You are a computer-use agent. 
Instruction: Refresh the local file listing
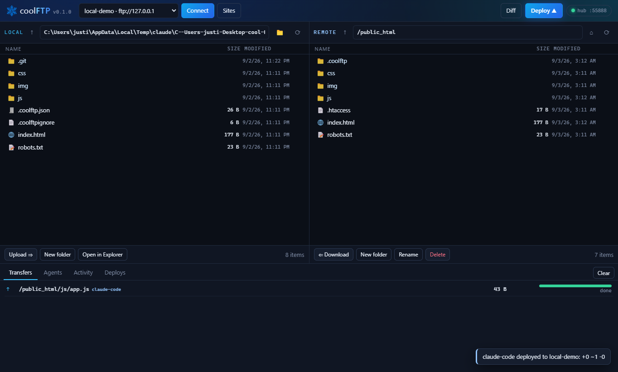pos(297,33)
